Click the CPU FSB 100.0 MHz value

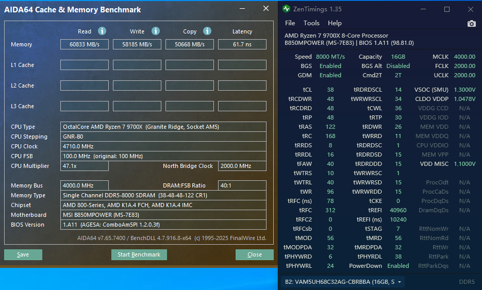coord(163,156)
